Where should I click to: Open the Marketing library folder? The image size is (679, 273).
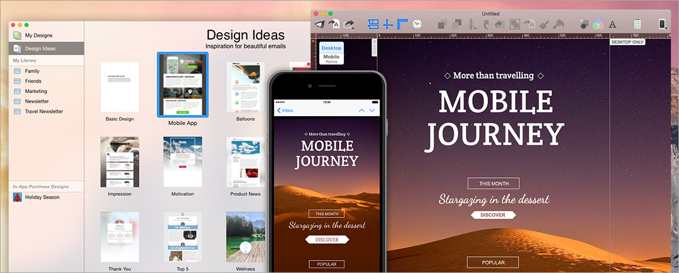(x=46, y=91)
